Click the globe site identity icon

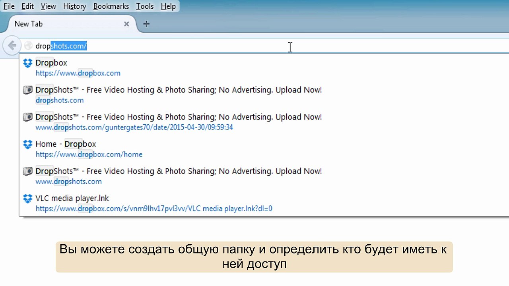28,46
